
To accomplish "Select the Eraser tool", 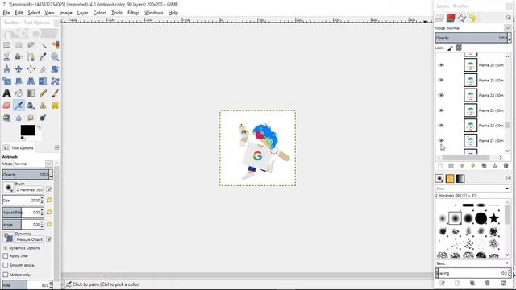I will [6, 106].
